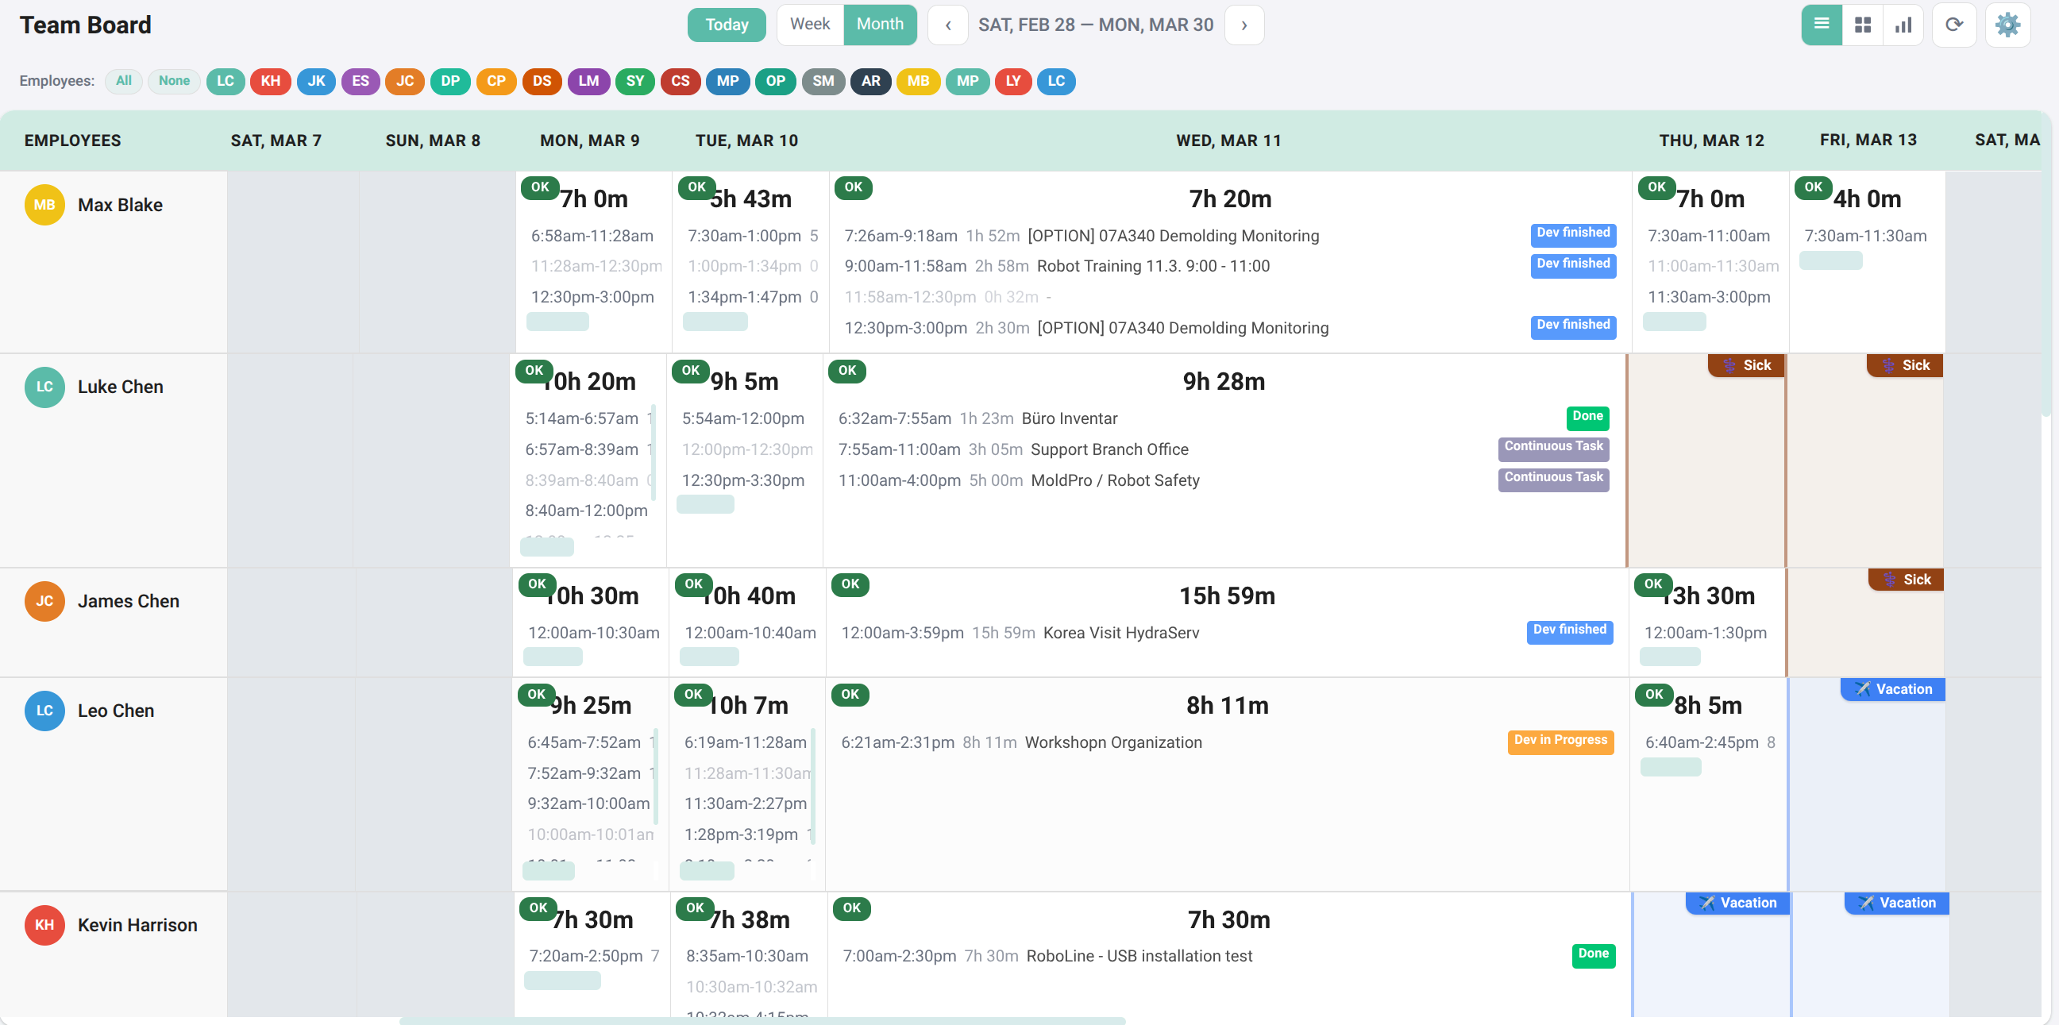The image size is (2059, 1025).
Task: Toggle the DP employee filter chip
Action: pyautogui.click(x=450, y=81)
